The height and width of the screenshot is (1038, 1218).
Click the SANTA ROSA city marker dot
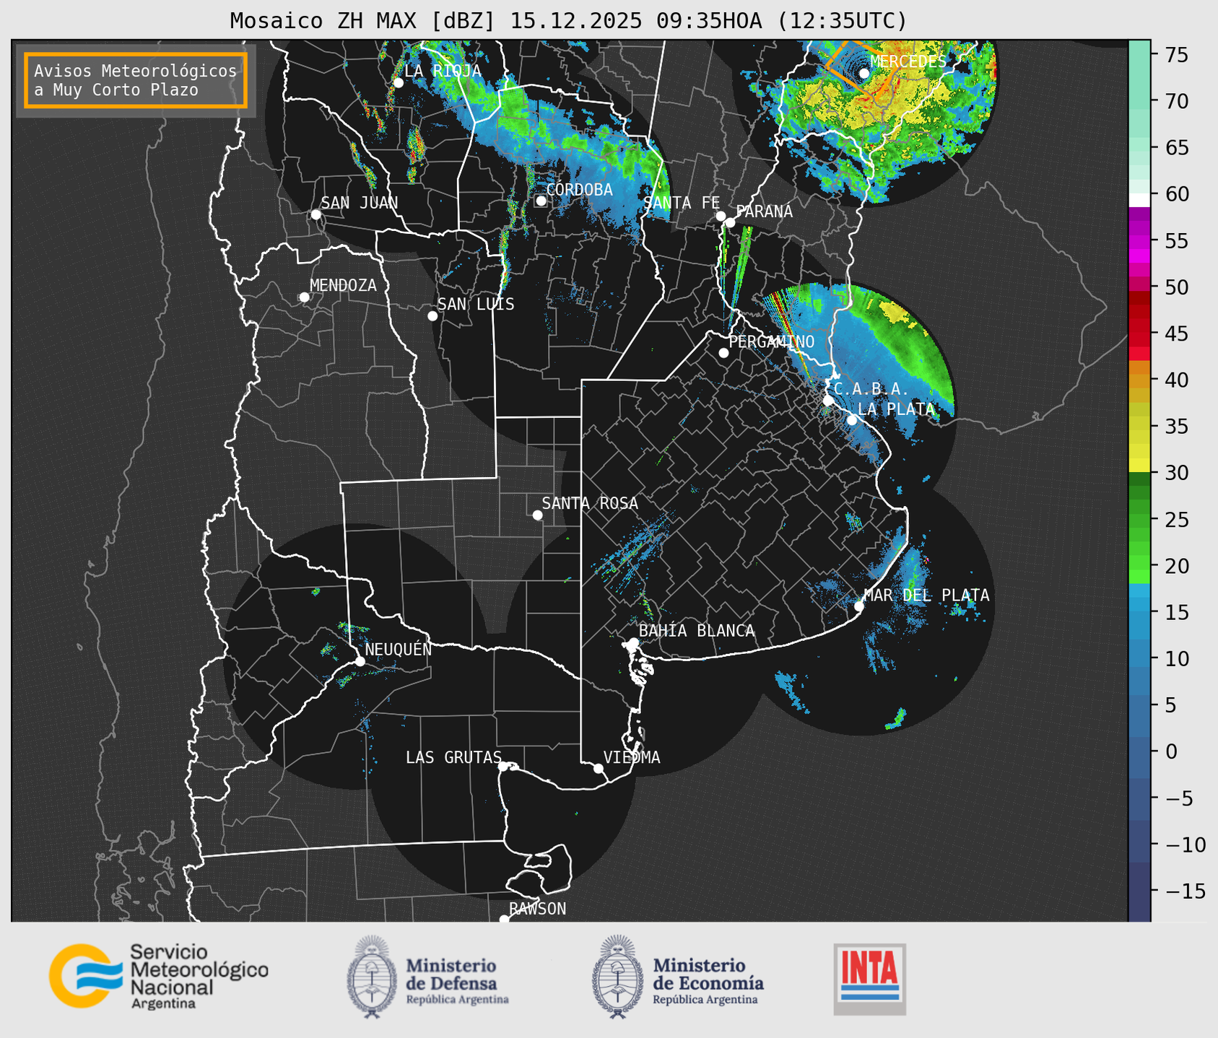click(x=537, y=515)
